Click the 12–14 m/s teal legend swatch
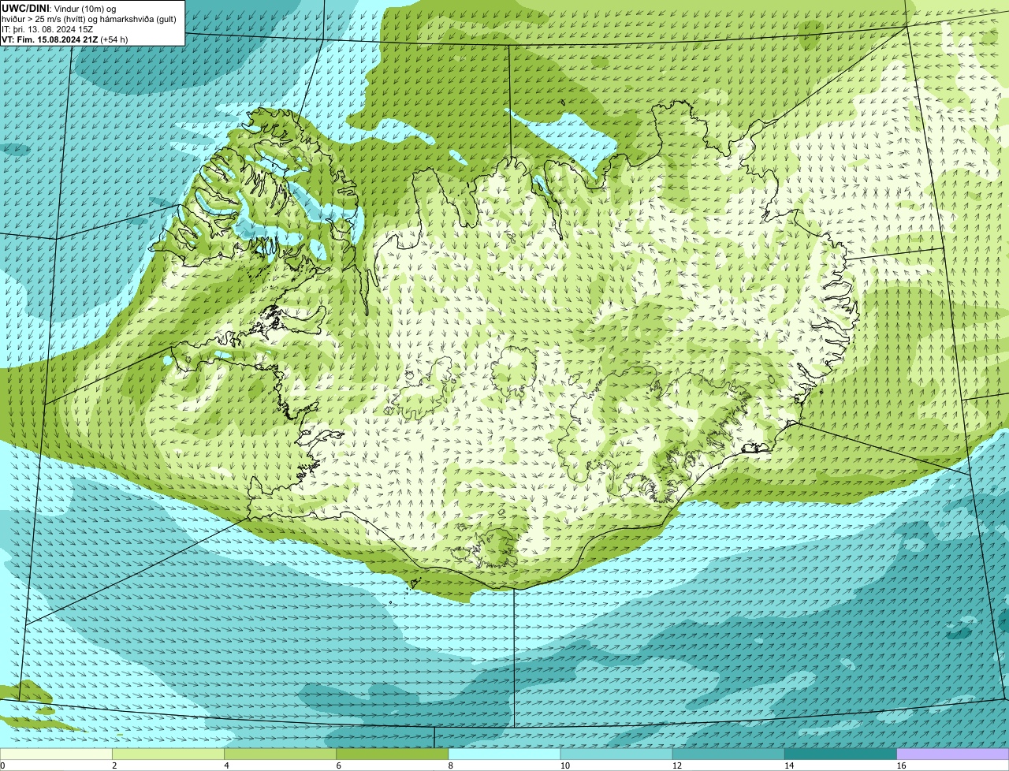1009x771 pixels. [729, 754]
